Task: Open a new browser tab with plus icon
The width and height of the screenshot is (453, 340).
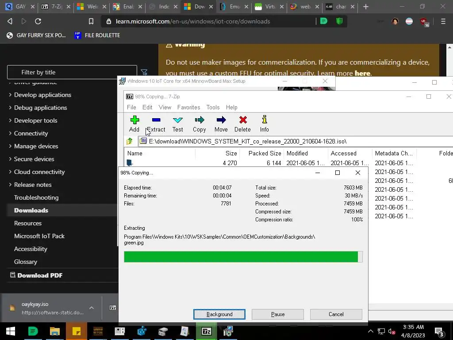Action: click(366, 6)
